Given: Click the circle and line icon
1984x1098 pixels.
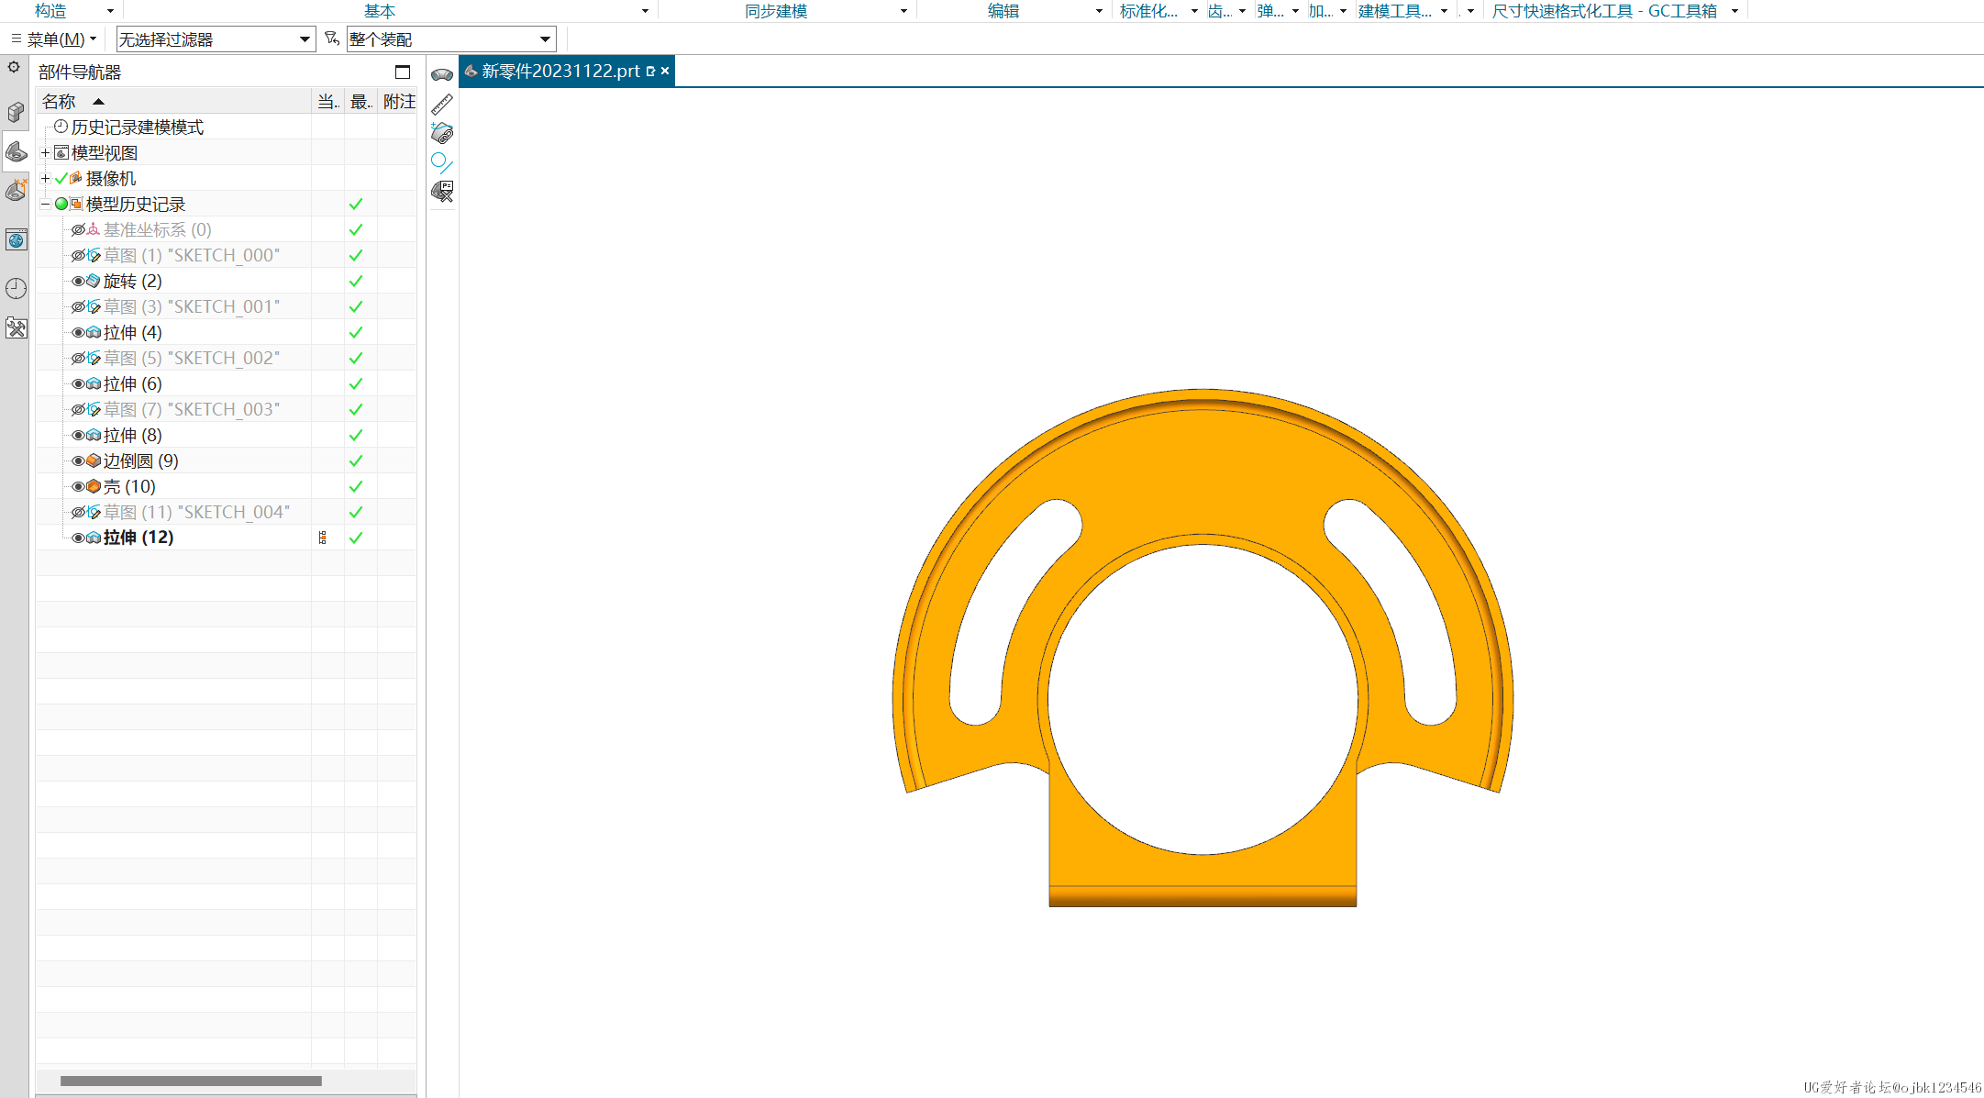Looking at the screenshot, I should click(442, 162).
